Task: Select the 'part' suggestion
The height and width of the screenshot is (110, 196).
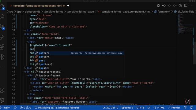Action: pos(79,61)
